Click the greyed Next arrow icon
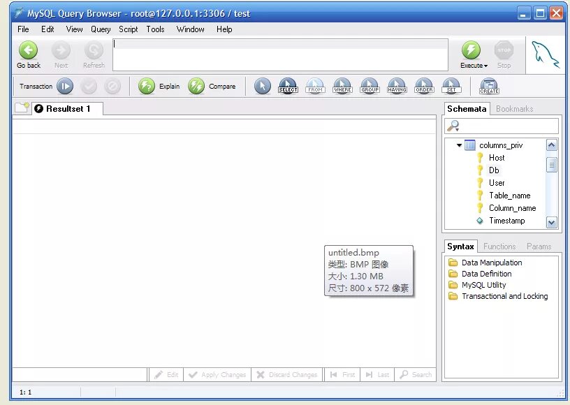 (x=61, y=50)
